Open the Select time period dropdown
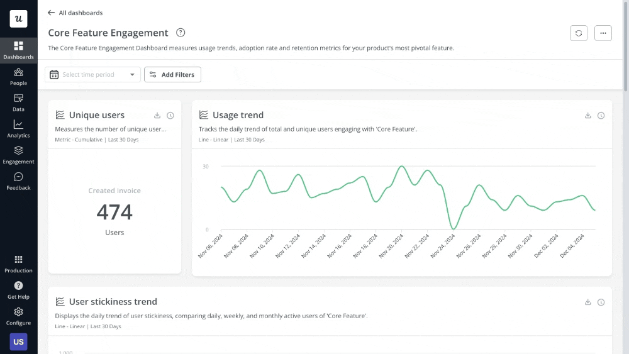The height and width of the screenshot is (354, 629). coord(92,75)
